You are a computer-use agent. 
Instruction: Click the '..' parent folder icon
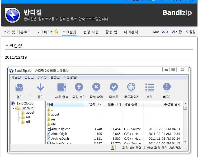(x=49, y=110)
